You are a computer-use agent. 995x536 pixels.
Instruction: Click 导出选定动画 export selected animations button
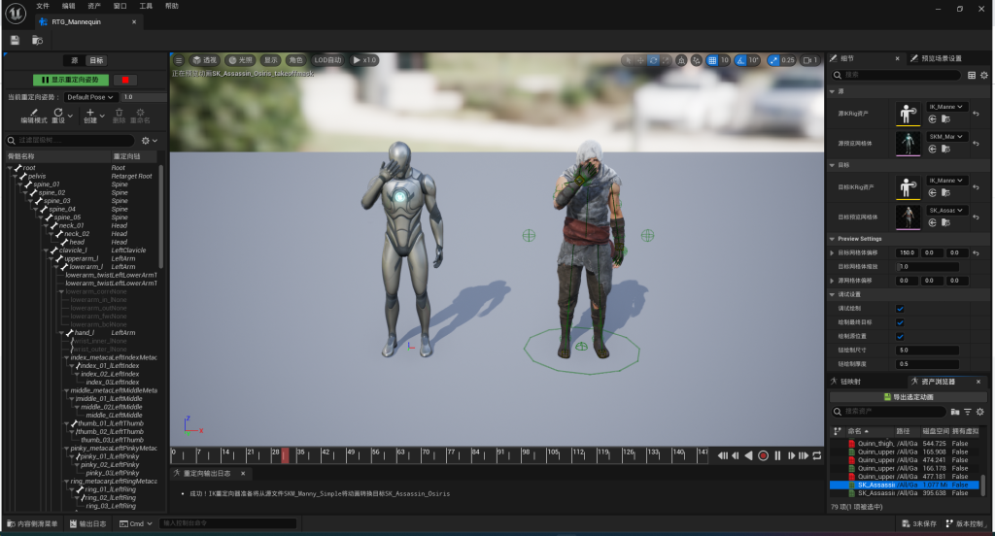coord(909,397)
